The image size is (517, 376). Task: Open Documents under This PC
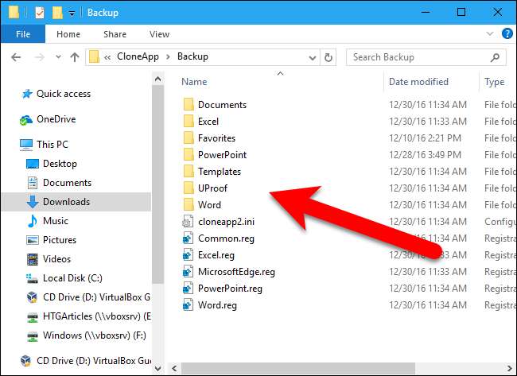point(59,183)
